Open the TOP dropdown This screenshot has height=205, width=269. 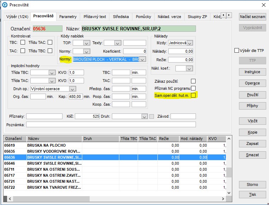[86, 43]
